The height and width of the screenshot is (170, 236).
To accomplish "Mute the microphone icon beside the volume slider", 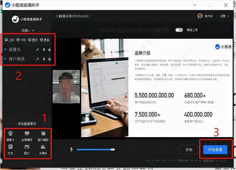I will (x=71, y=149).
